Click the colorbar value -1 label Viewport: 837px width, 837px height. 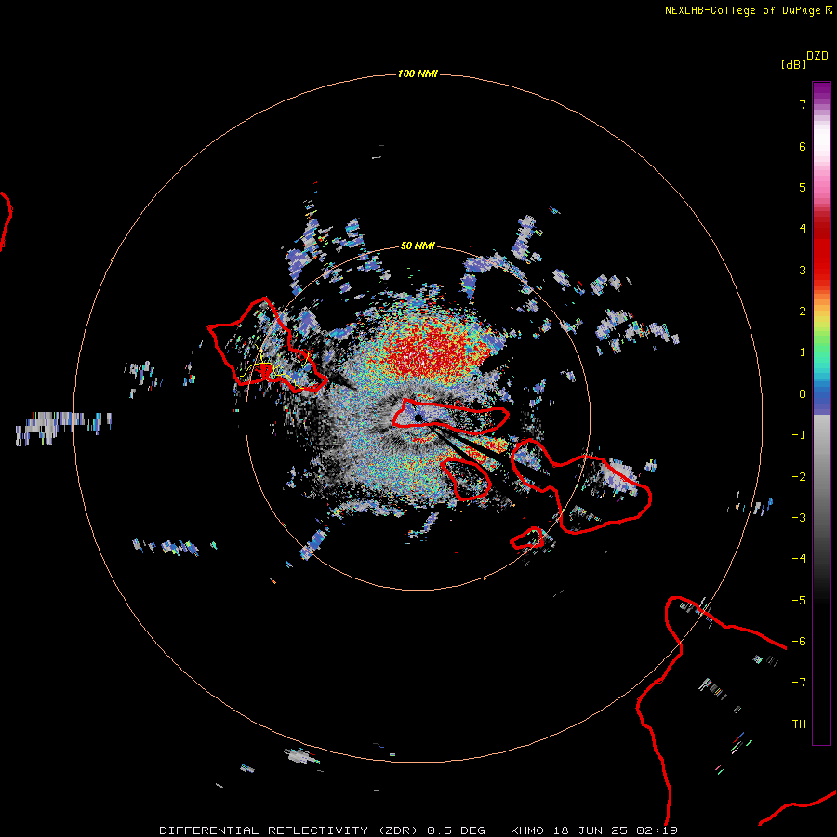pos(799,435)
